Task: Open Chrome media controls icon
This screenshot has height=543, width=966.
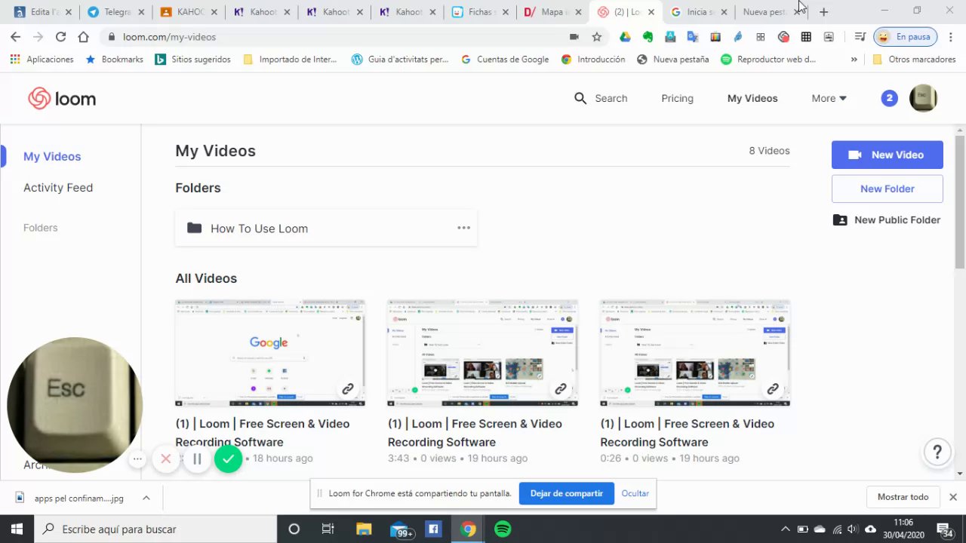Action: (860, 37)
